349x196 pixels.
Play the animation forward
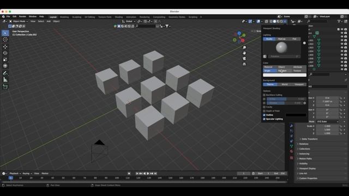point(148,173)
